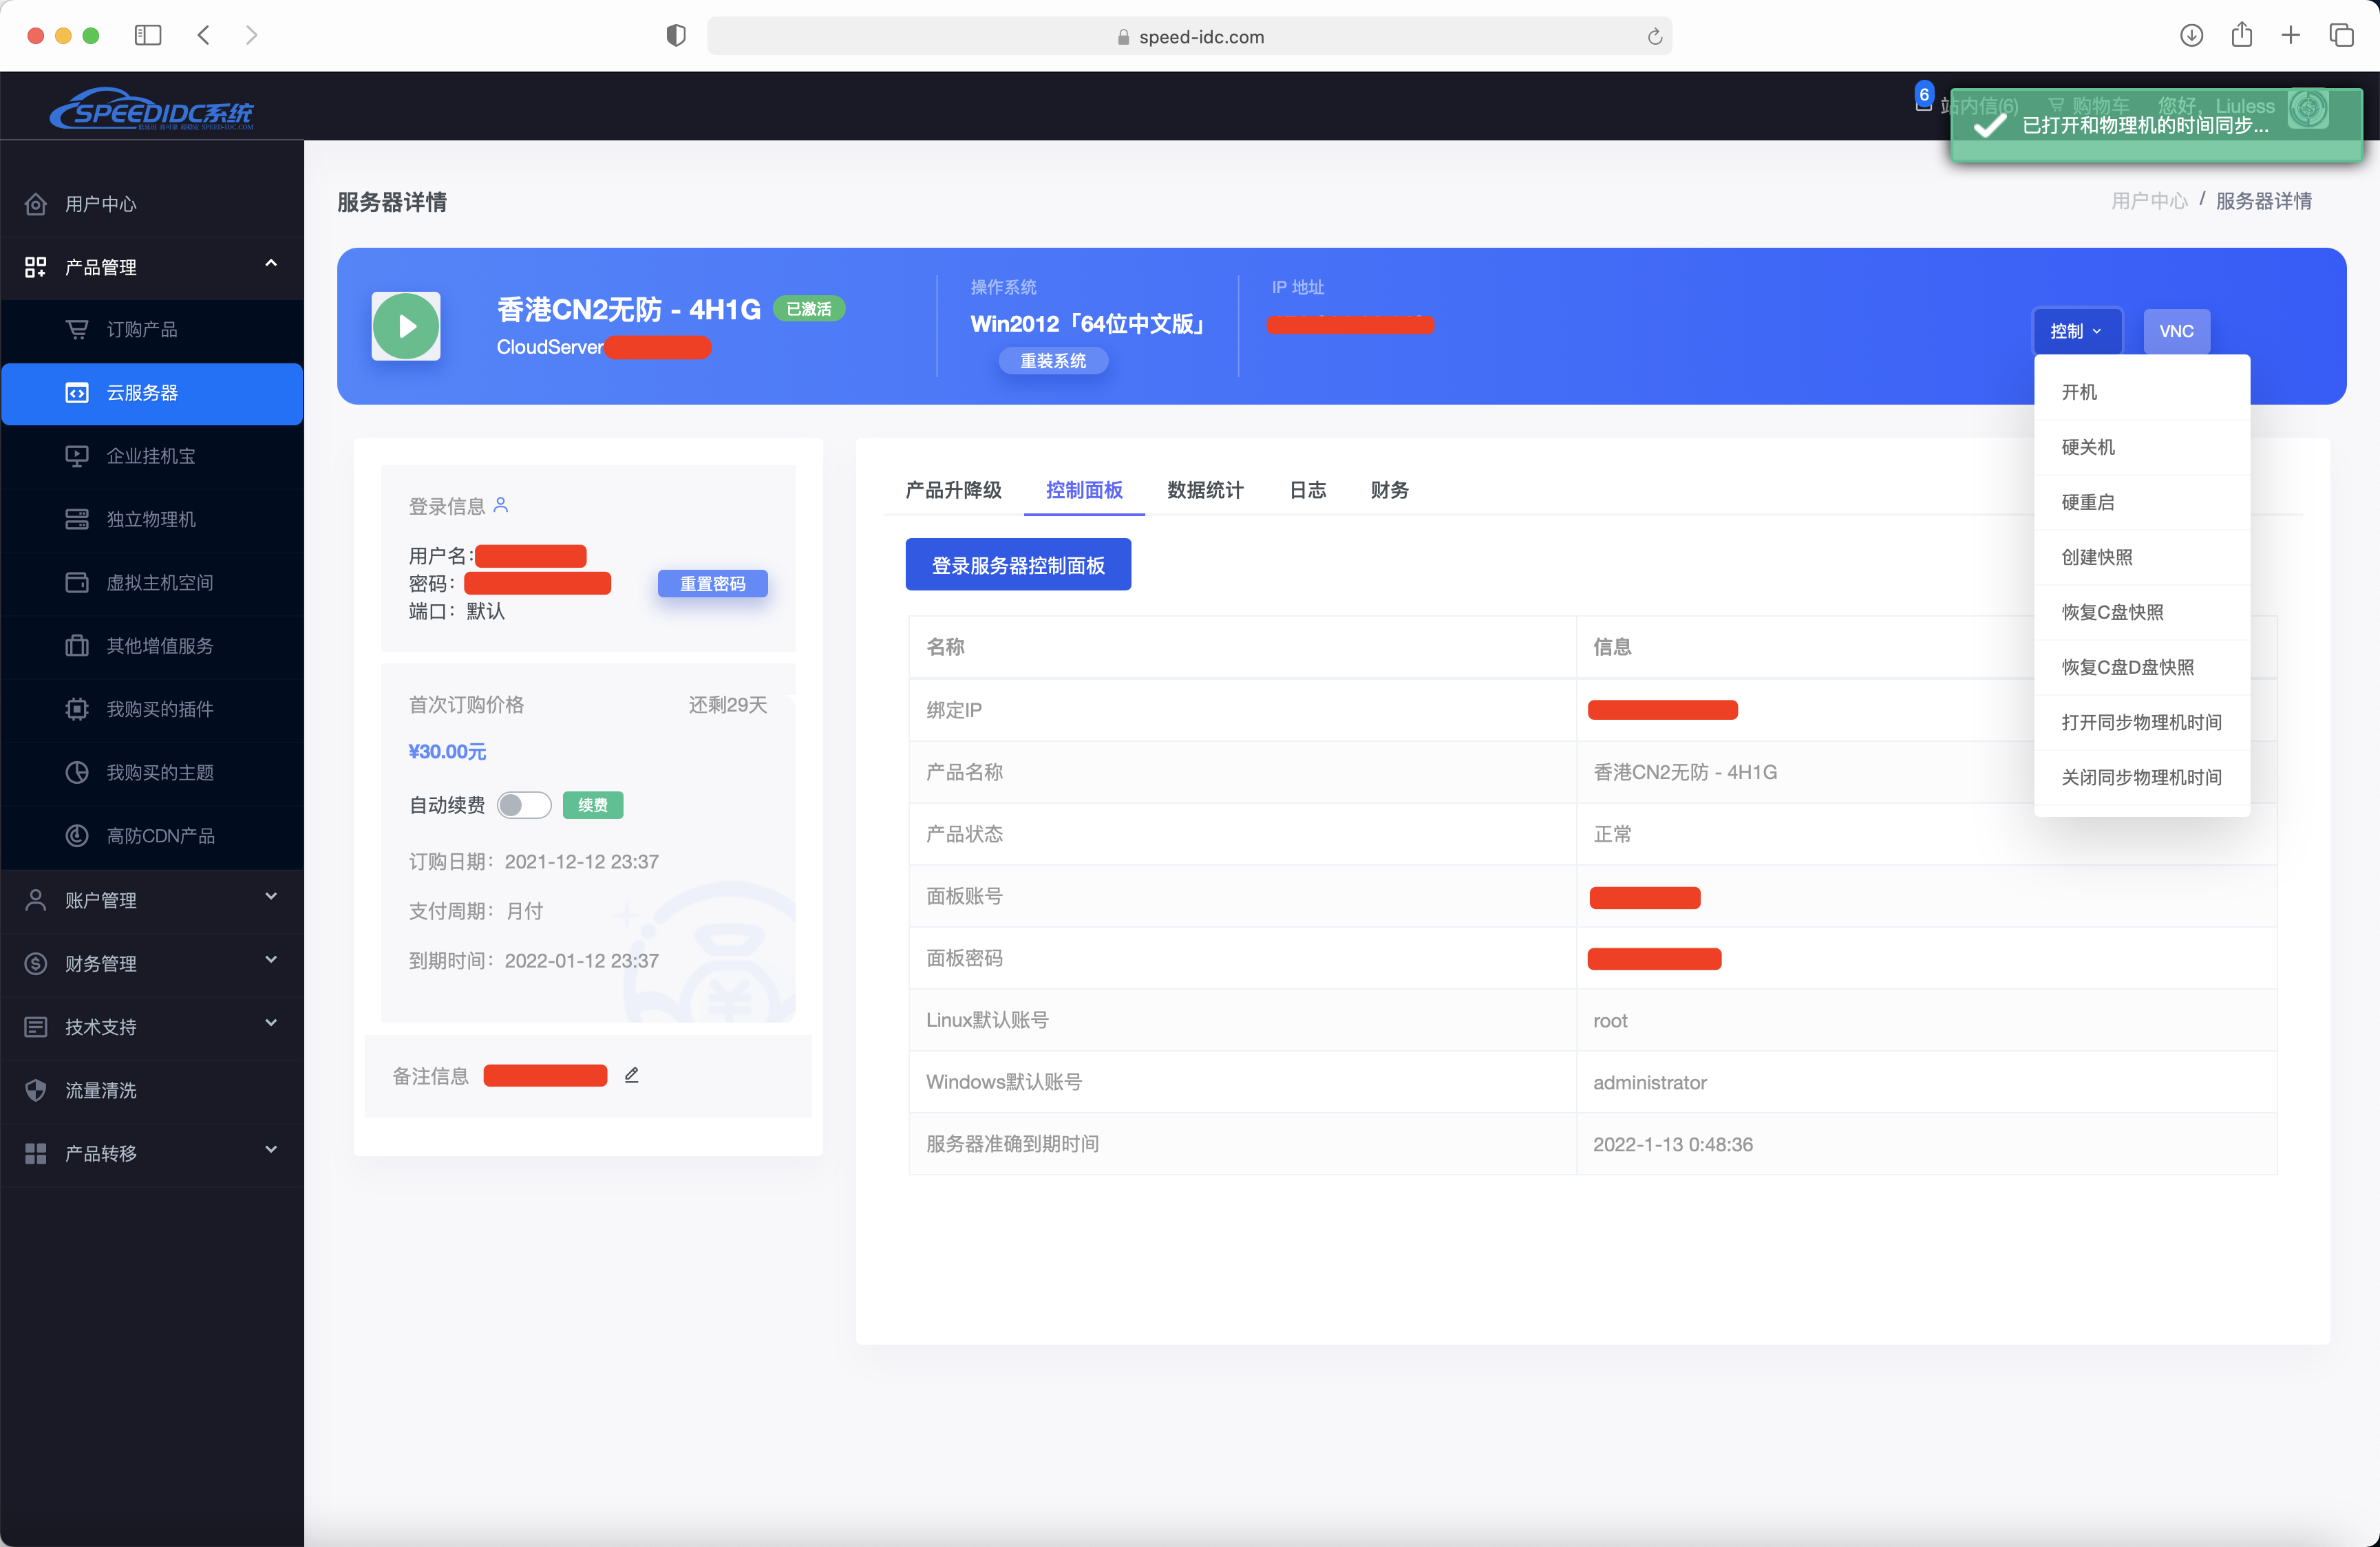The image size is (2380, 1547).
Task: Click the 我购买的主题 pie icon
Action: coord(77,772)
